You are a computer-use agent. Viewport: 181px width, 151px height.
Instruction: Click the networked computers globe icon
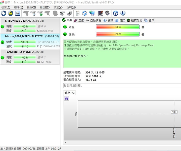click(x=92, y=13)
